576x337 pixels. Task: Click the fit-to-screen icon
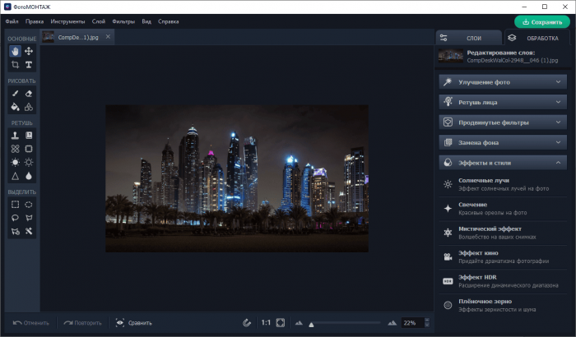pyautogui.click(x=281, y=323)
